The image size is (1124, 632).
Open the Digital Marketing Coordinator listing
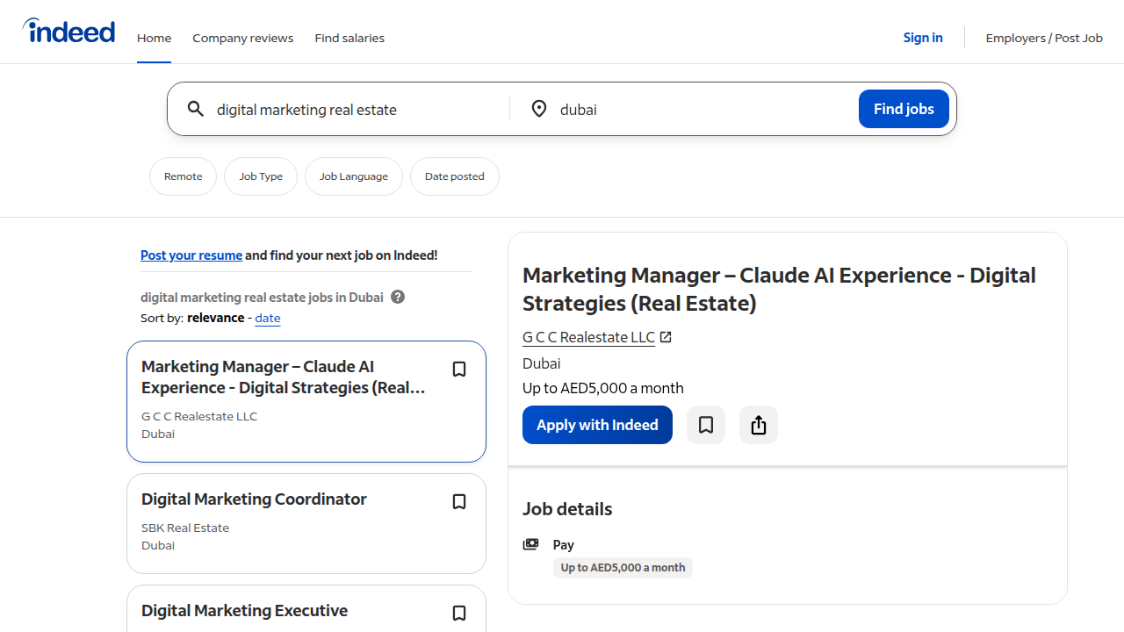click(x=254, y=499)
